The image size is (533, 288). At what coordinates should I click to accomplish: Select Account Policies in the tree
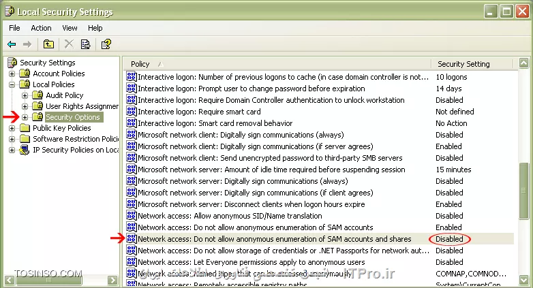(59, 74)
